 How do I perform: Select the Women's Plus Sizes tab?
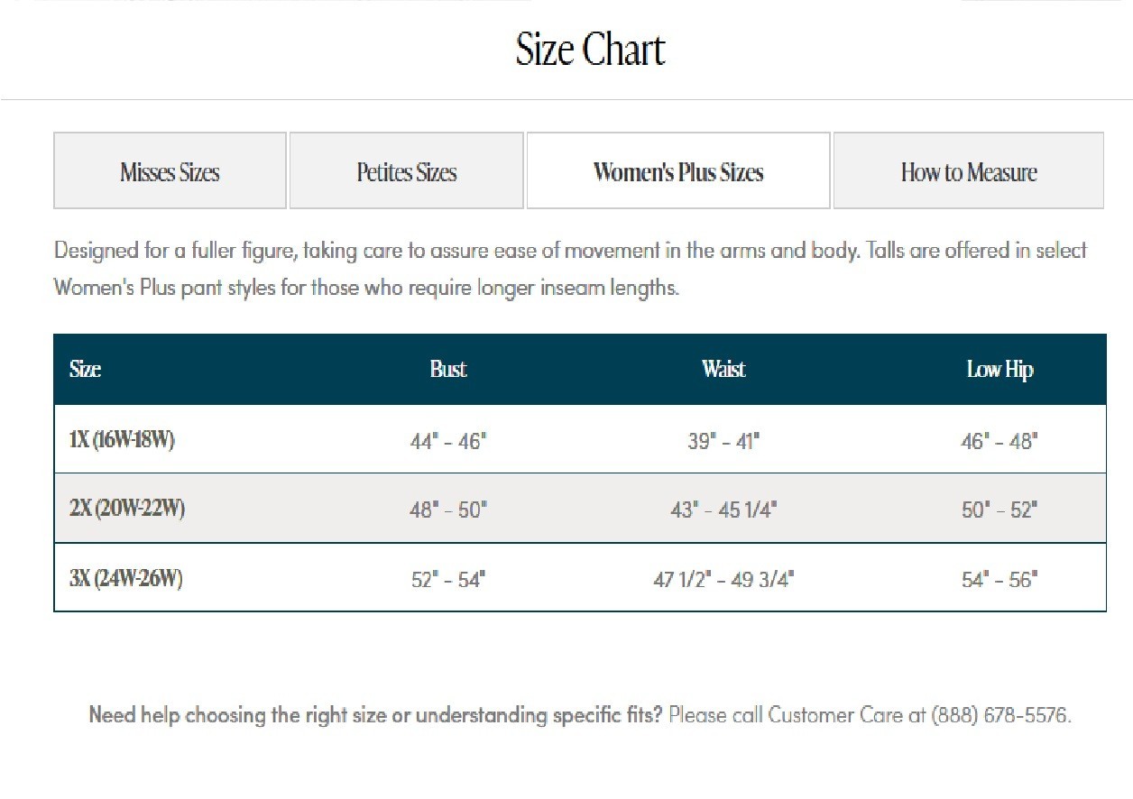click(x=678, y=171)
